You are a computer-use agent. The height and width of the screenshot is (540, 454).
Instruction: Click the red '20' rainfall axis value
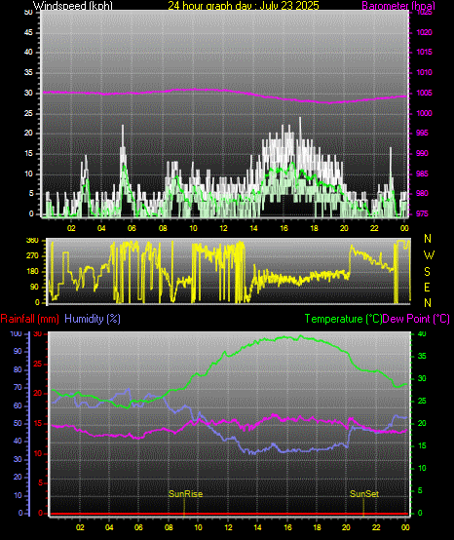pos(38,393)
